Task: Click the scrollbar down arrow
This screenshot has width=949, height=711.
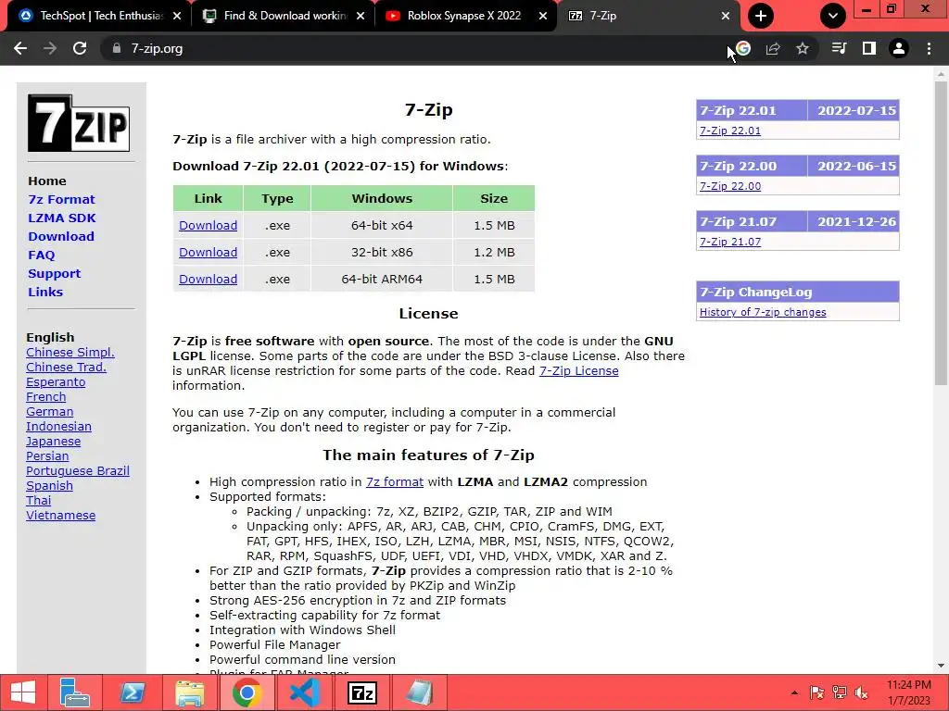Action: [x=941, y=666]
